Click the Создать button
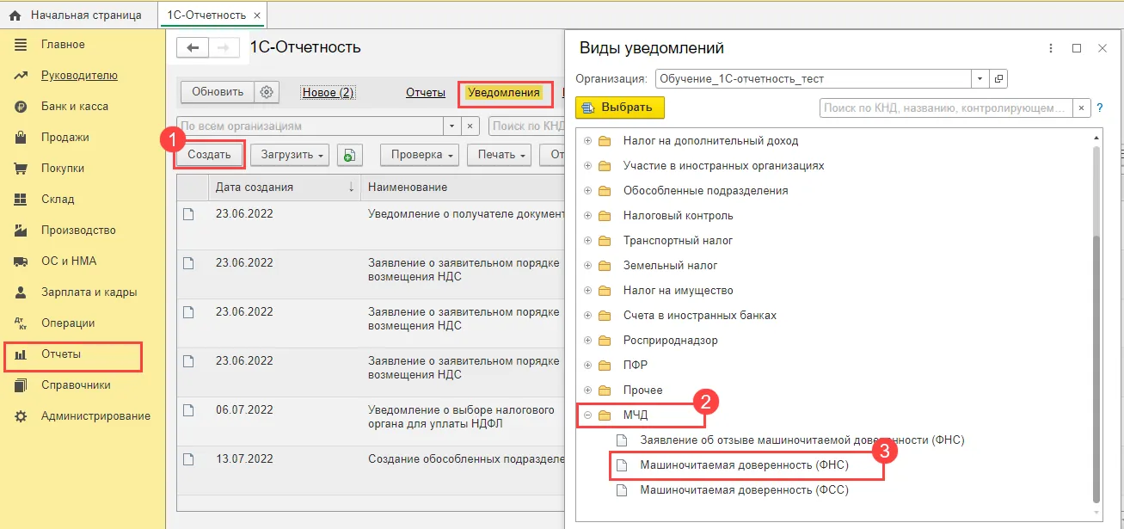This screenshot has width=1124, height=529. (x=210, y=155)
